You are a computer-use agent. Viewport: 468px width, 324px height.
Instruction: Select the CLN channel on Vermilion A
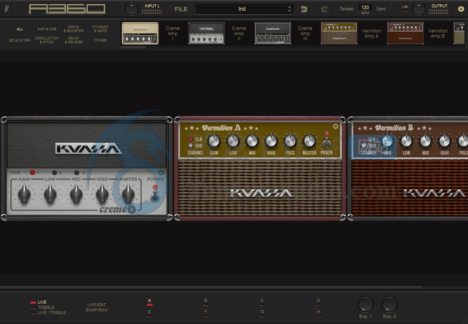(190, 139)
